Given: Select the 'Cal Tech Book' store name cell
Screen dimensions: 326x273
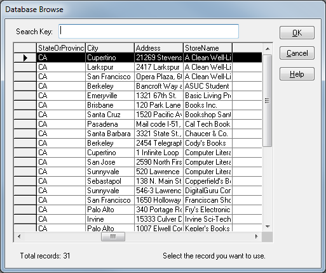Looking at the screenshot, I should coord(208,124).
